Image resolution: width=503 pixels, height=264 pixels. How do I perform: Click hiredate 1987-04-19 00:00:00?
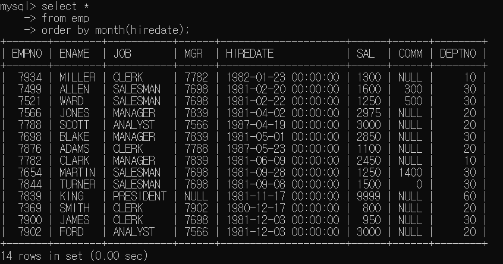pyautogui.click(x=282, y=125)
